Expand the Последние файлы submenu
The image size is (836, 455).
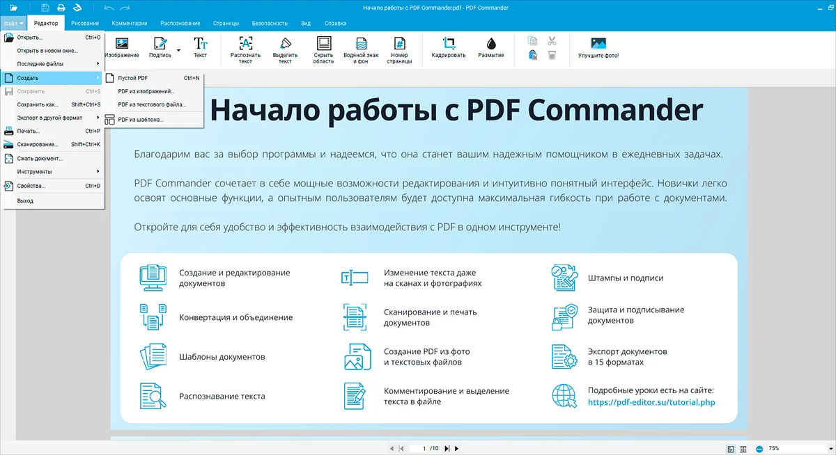(52, 64)
